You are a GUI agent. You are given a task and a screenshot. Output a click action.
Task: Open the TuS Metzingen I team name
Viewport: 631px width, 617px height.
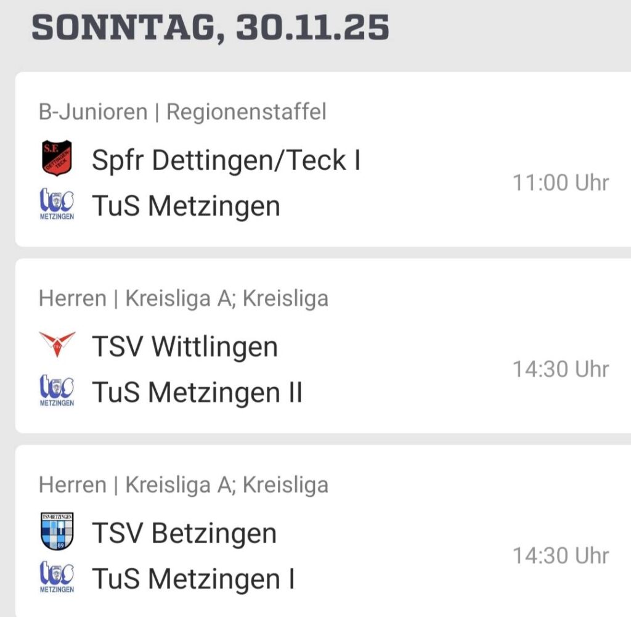click(x=193, y=579)
